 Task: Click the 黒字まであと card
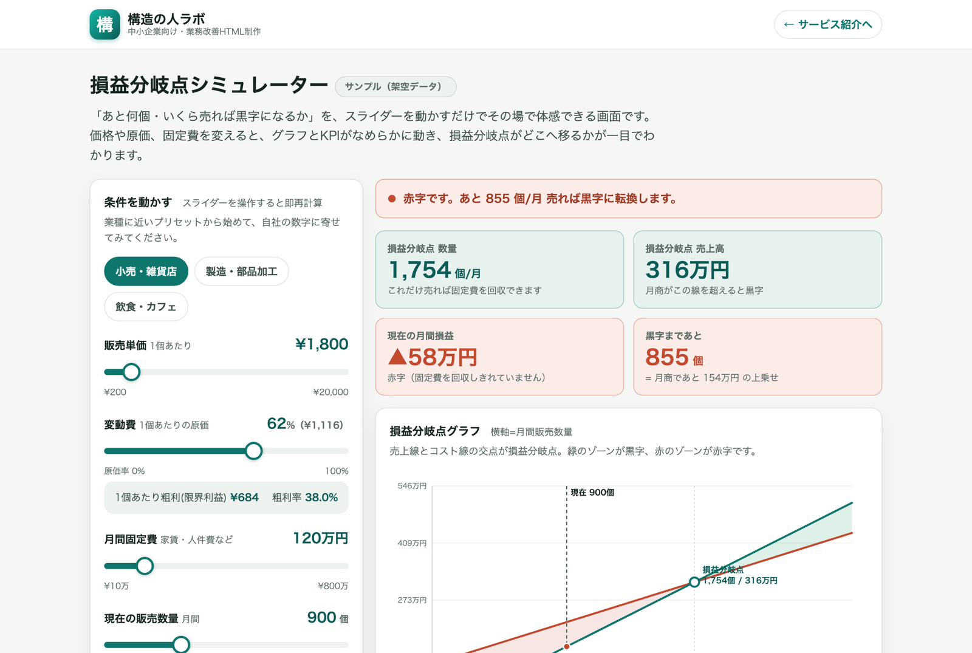point(758,357)
